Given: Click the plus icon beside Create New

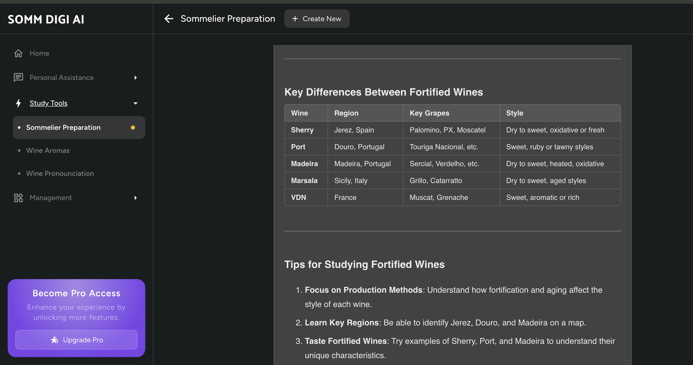Looking at the screenshot, I should coord(295,19).
